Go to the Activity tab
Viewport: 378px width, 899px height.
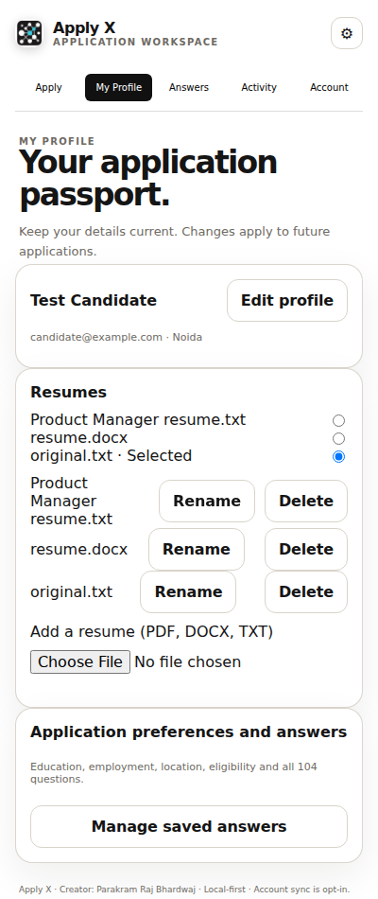click(259, 87)
